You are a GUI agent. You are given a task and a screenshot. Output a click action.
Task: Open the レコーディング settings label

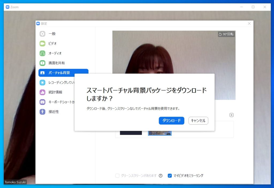click(x=61, y=83)
